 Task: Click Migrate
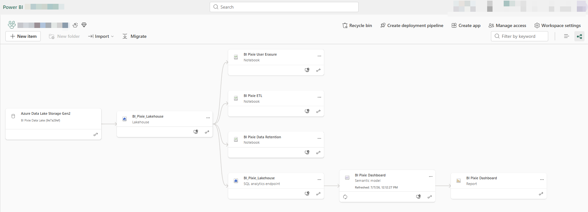134,36
